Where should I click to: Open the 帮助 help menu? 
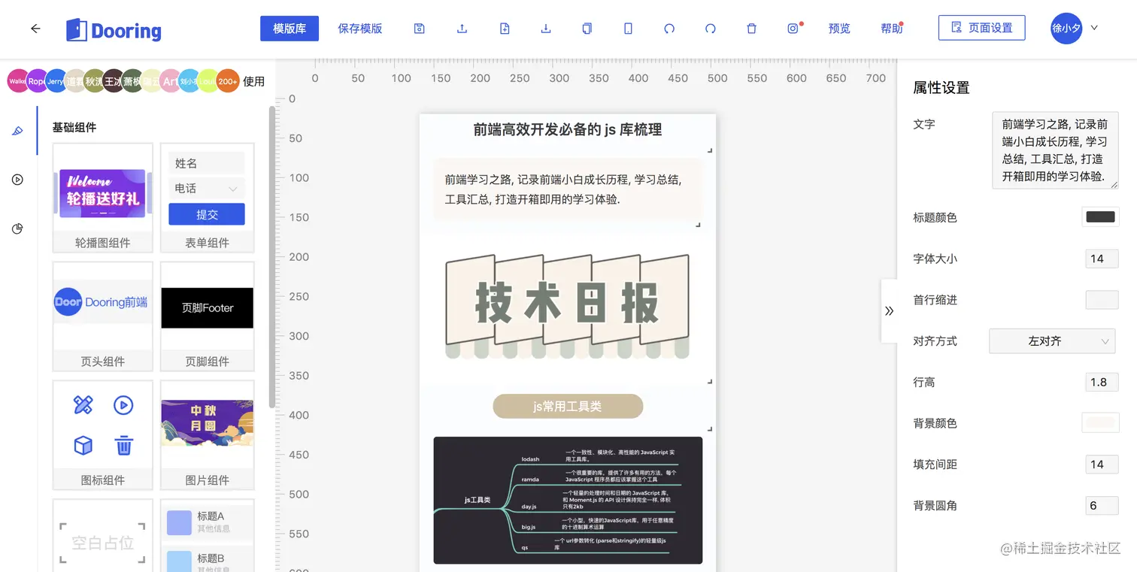891,29
